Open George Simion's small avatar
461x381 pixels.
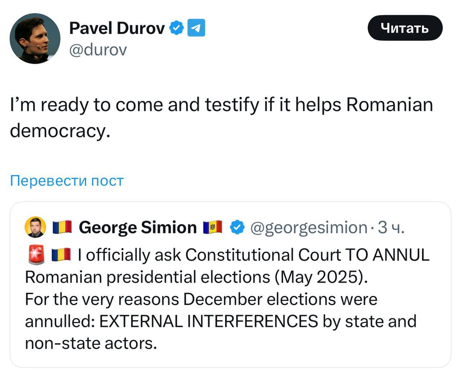click(35, 227)
